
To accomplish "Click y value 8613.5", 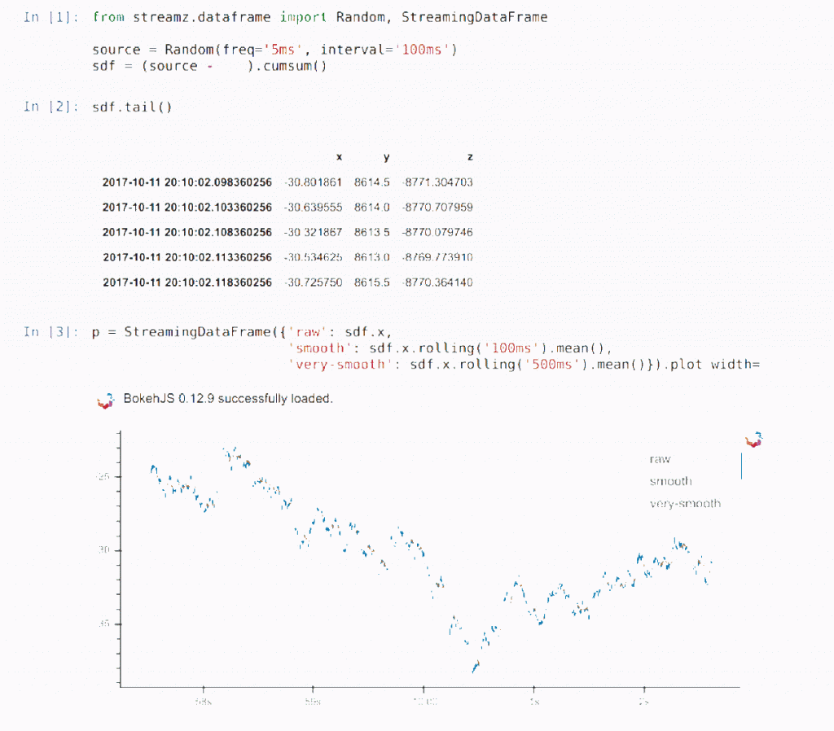I will click(x=371, y=232).
